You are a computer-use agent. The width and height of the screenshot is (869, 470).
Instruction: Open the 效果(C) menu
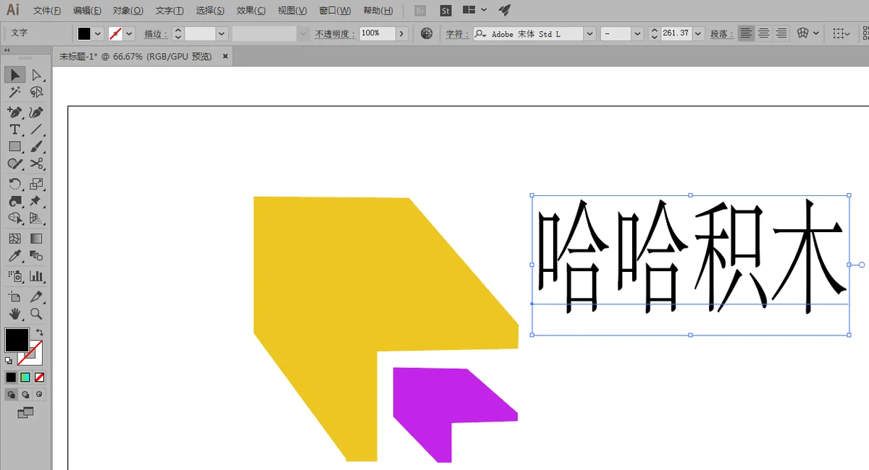[251, 11]
